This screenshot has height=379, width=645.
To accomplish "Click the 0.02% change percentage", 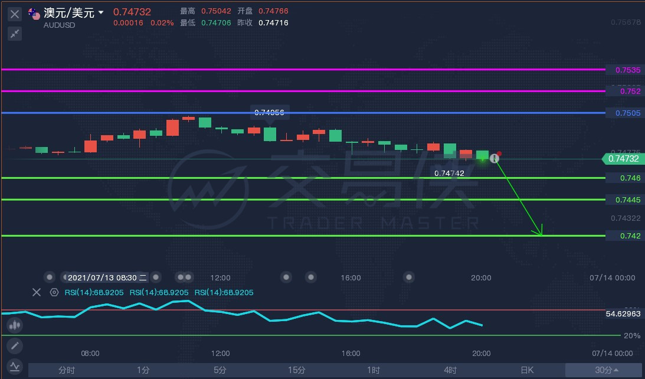I will point(162,22).
